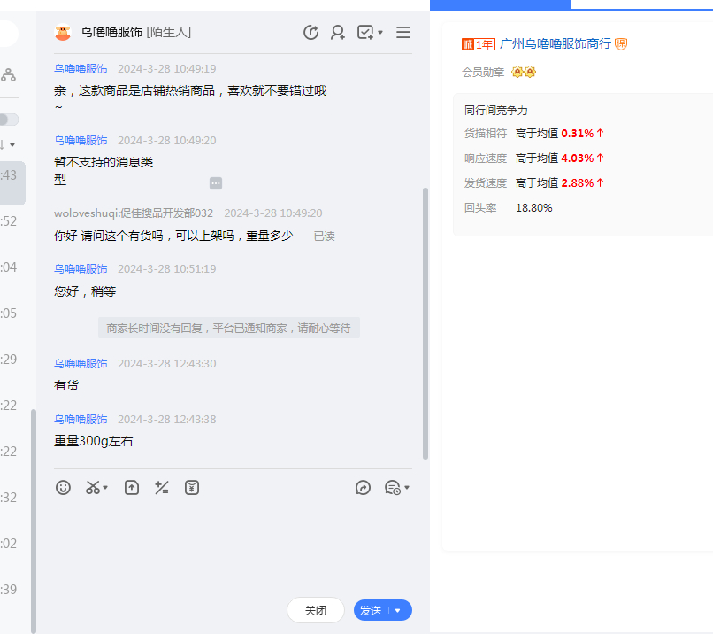Click the 关闭 button
Image resolution: width=713 pixels, height=634 pixels.
pyautogui.click(x=316, y=611)
